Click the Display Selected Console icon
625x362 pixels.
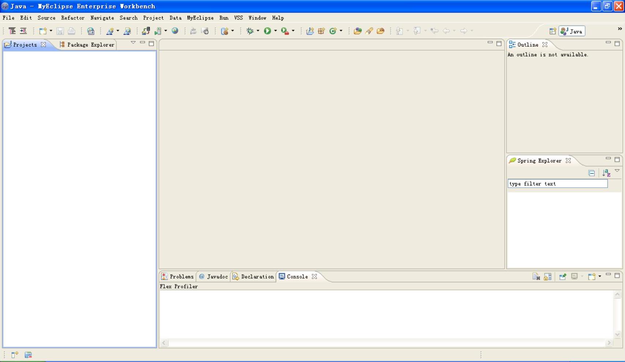point(574,277)
